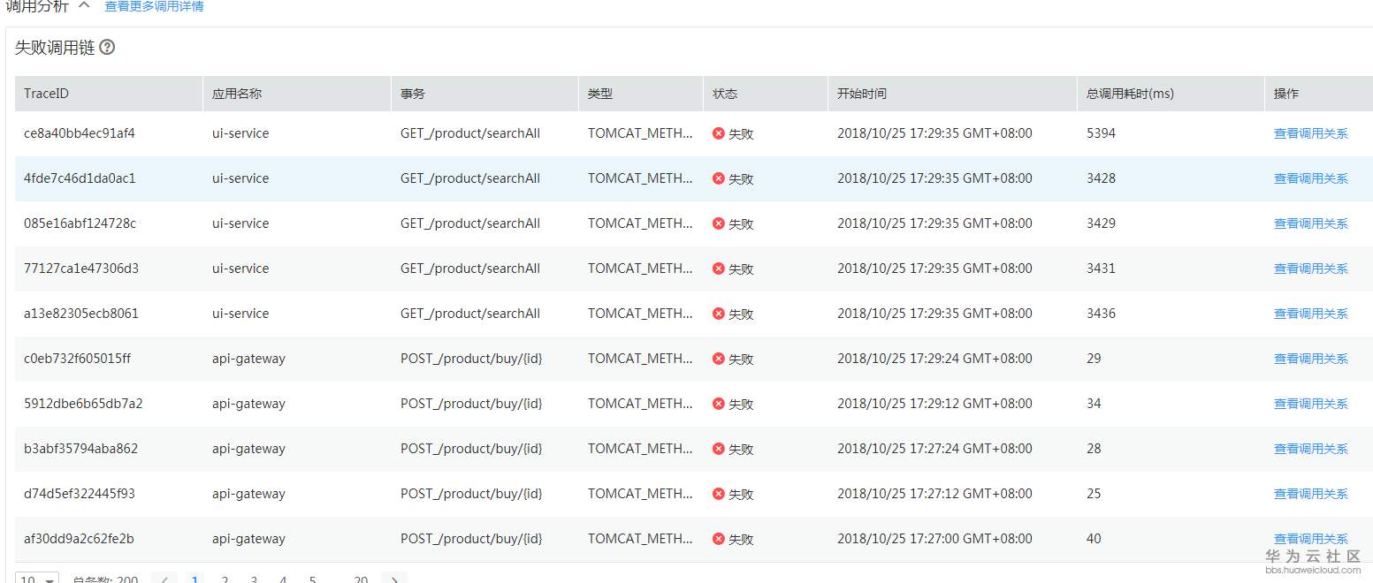Image resolution: width=1373 pixels, height=583 pixels.
Task: Click failure status icon for 085e16abf124728c
Action: click(x=719, y=223)
